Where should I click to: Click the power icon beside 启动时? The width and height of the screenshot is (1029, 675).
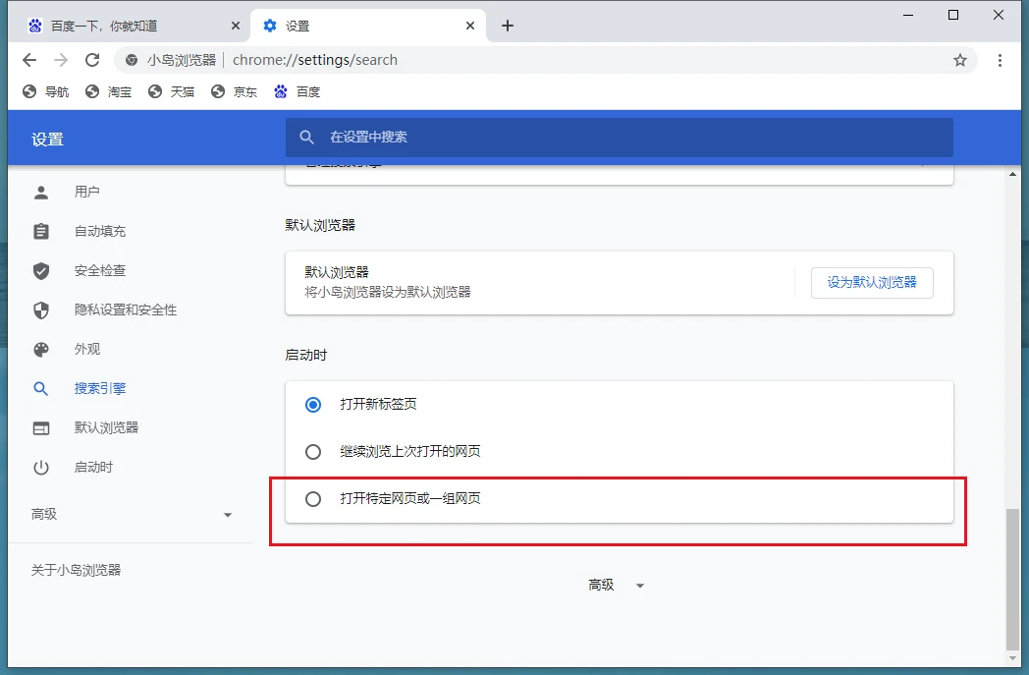[x=41, y=468]
